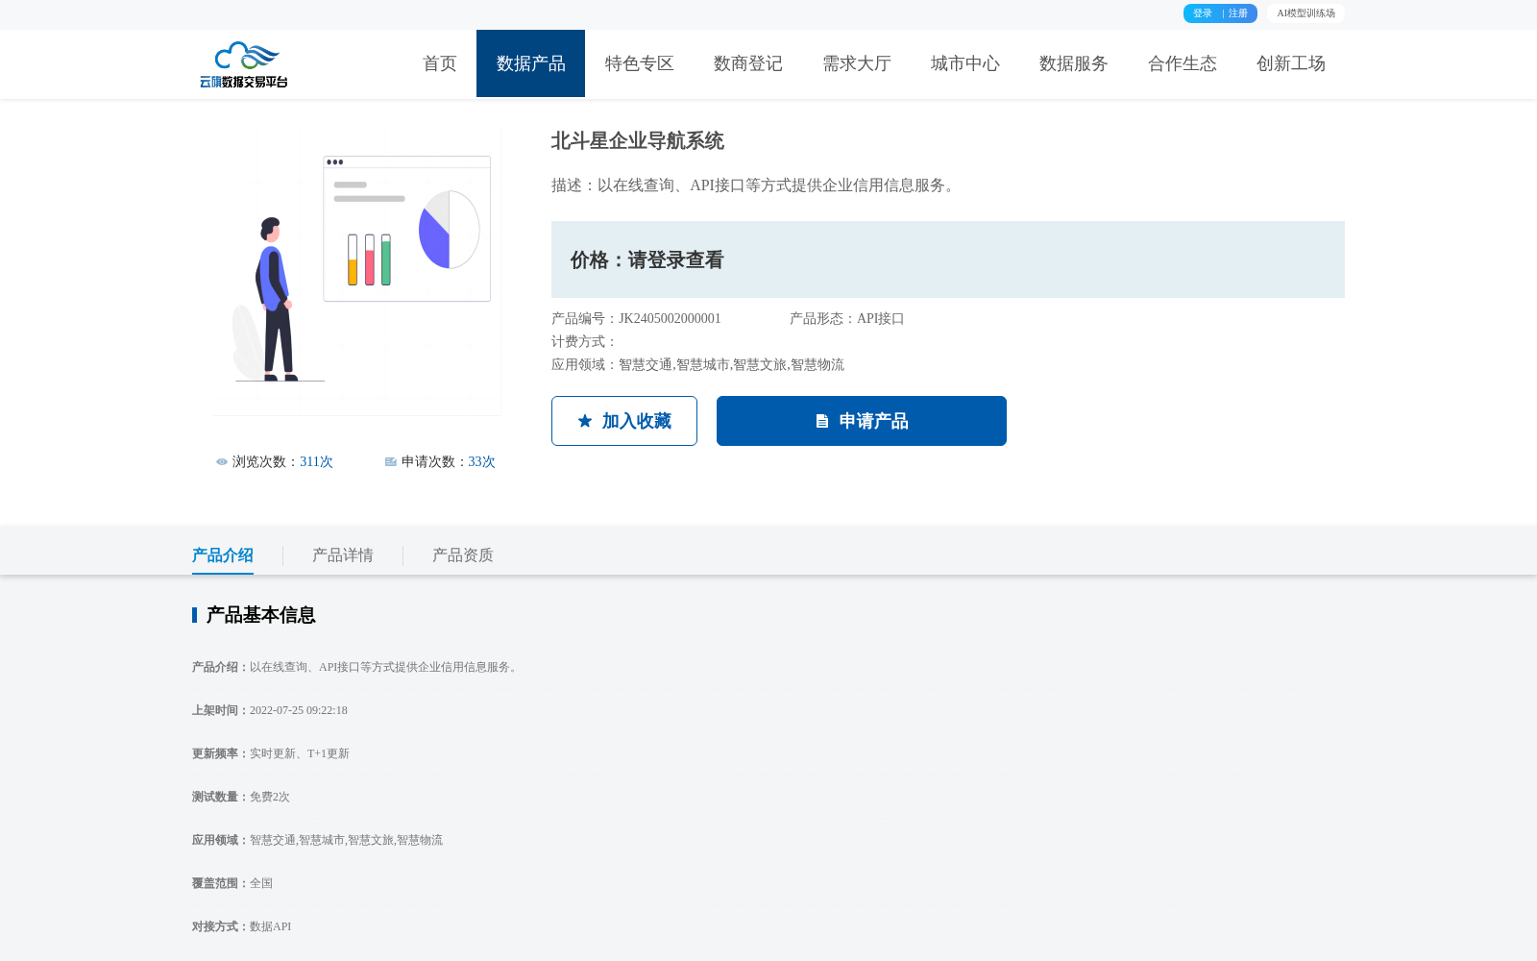Open the 需求大厅 menu item
This screenshot has height=961, width=1537.
pyautogui.click(x=856, y=63)
